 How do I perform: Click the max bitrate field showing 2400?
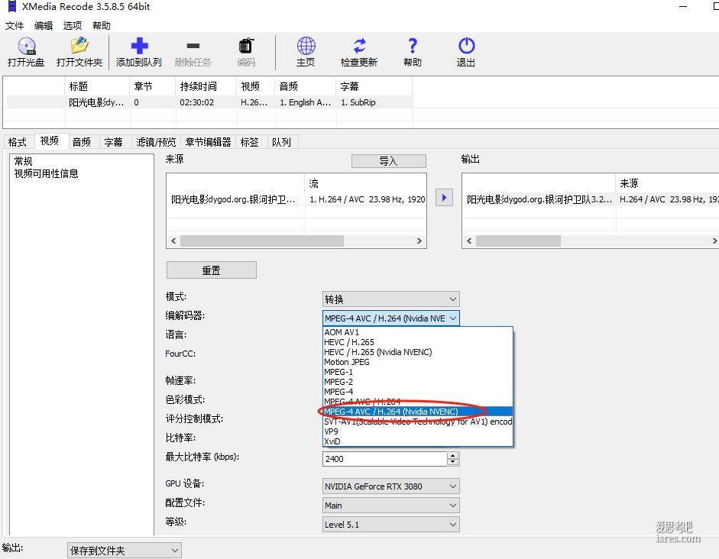tap(385, 459)
